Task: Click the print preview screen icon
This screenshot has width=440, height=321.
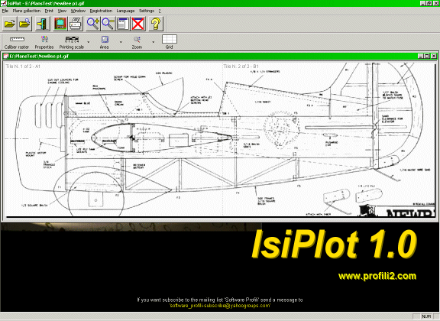Action: pos(60,24)
